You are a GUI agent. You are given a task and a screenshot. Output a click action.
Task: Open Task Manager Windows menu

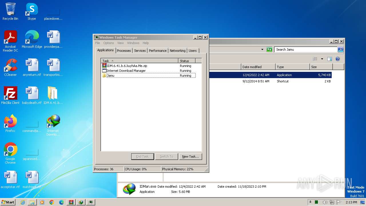pos(133,43)
